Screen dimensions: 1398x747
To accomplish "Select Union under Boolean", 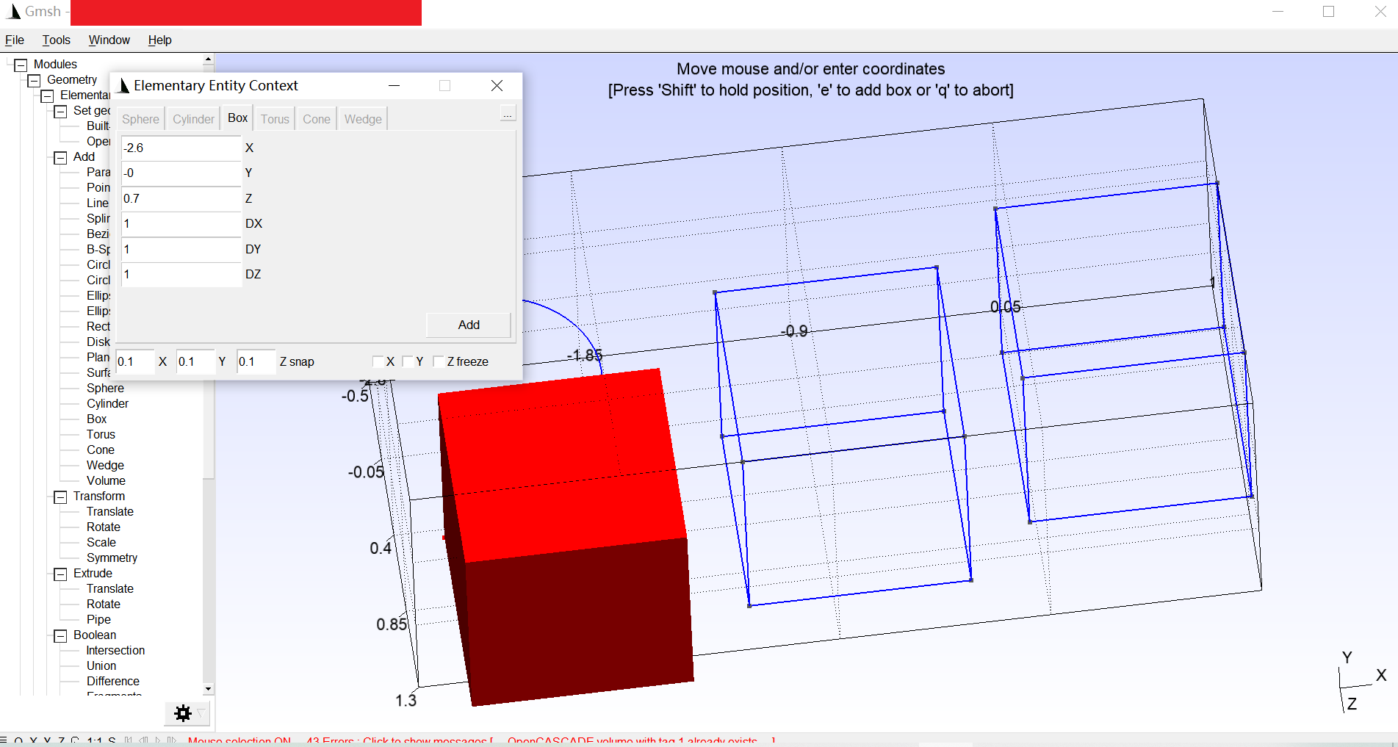I will tap(101, 666).
